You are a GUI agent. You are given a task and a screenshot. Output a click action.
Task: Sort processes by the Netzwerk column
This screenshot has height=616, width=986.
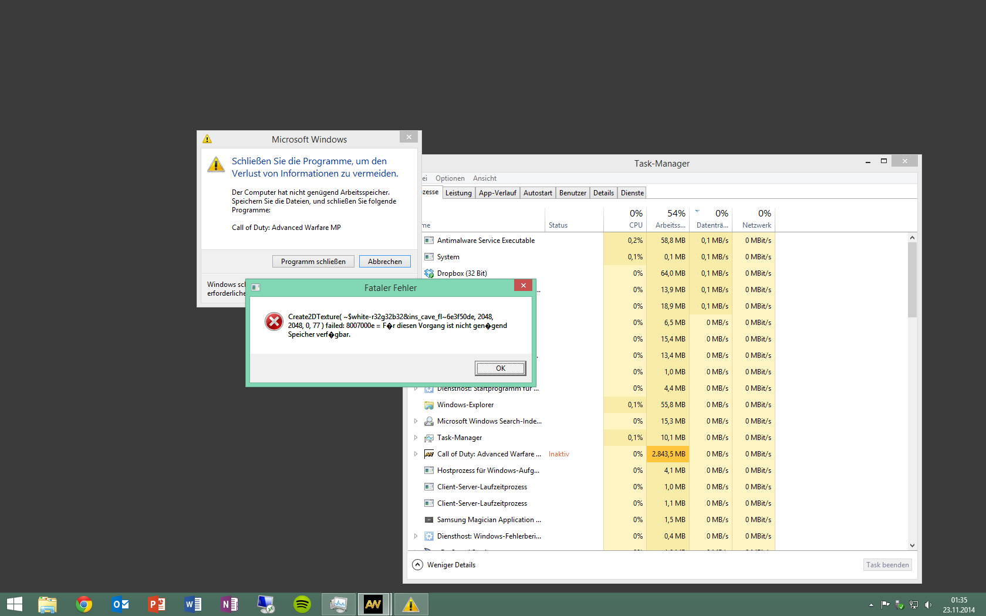pyautogui.click(x=754, y=219)
